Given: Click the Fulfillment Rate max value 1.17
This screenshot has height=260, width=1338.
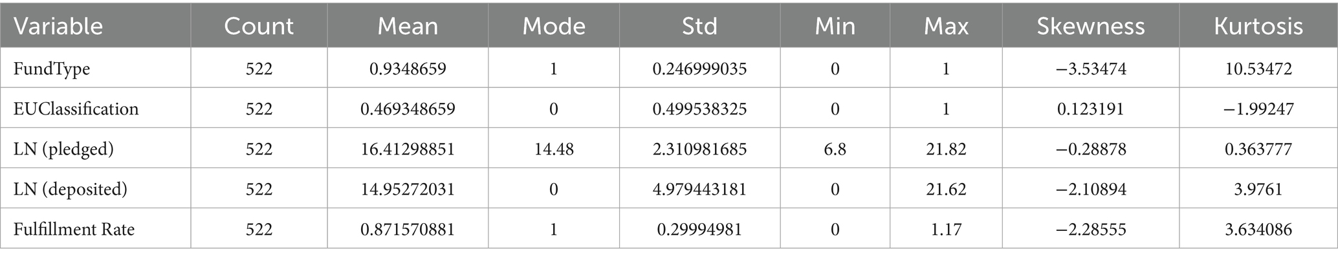Looking at the screenshot, I should pyautogui.click(x=946, y=229).
